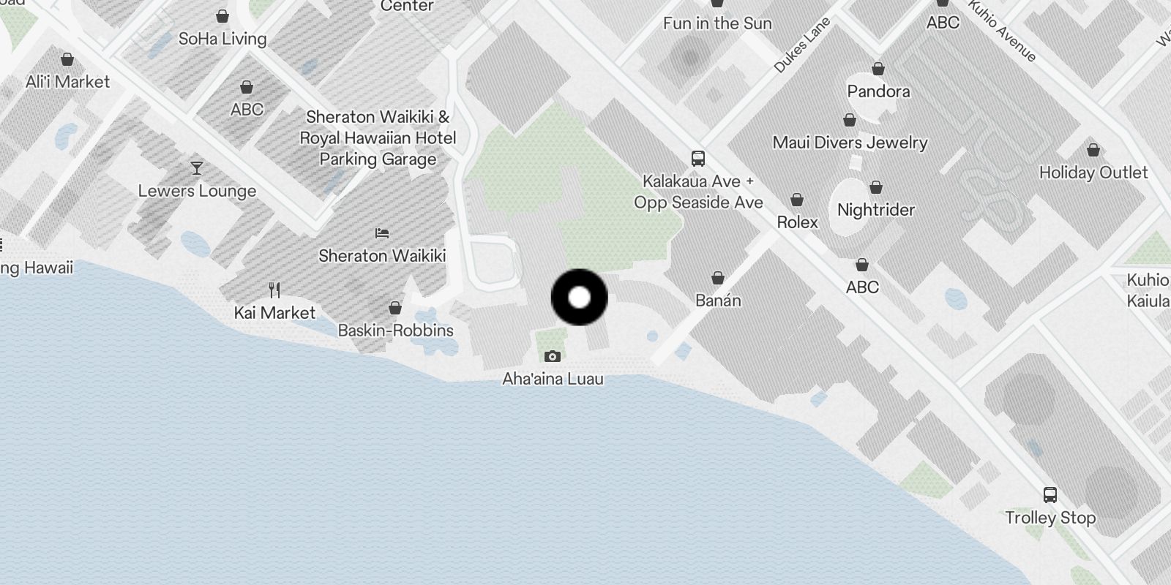The width and height of the screenshot is (1171, 585).
Task: Click the Nightrider shop label
Action: tap(876, 210)
